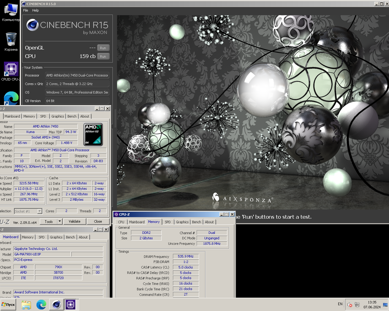The height and width of the screenshot is (311, 389).
Task: Switch to About tab in CPU-Z CPU window
Action: [85, 116]
